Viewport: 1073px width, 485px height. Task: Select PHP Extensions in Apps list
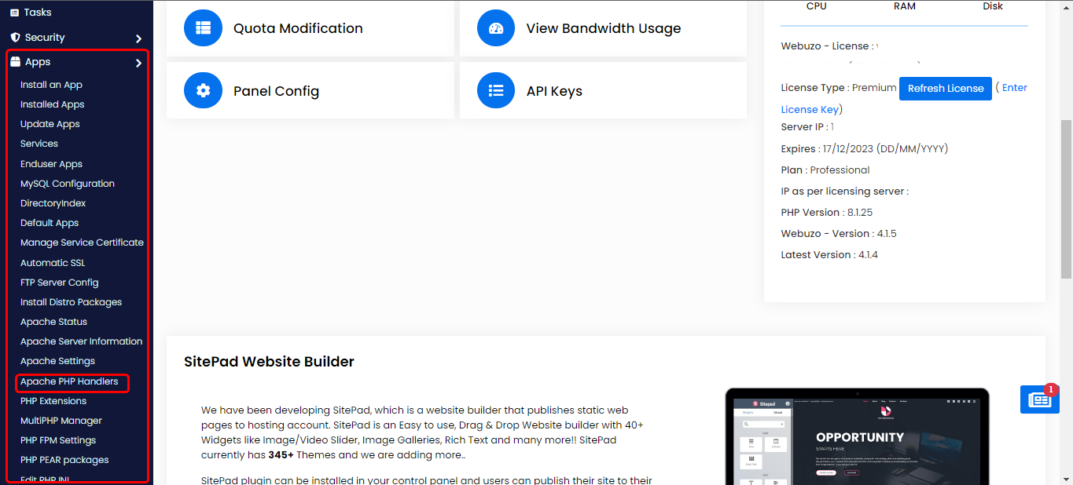point(53,401)
